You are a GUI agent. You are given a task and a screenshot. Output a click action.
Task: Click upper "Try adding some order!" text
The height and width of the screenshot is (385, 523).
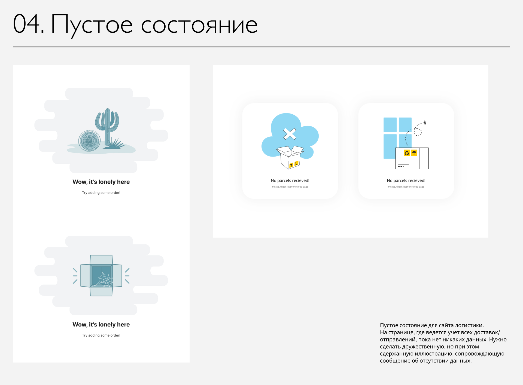tap(101, 192)
